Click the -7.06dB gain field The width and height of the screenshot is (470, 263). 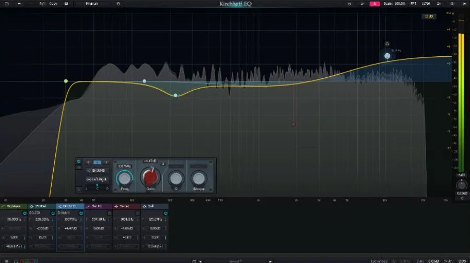tap(127, 228)
